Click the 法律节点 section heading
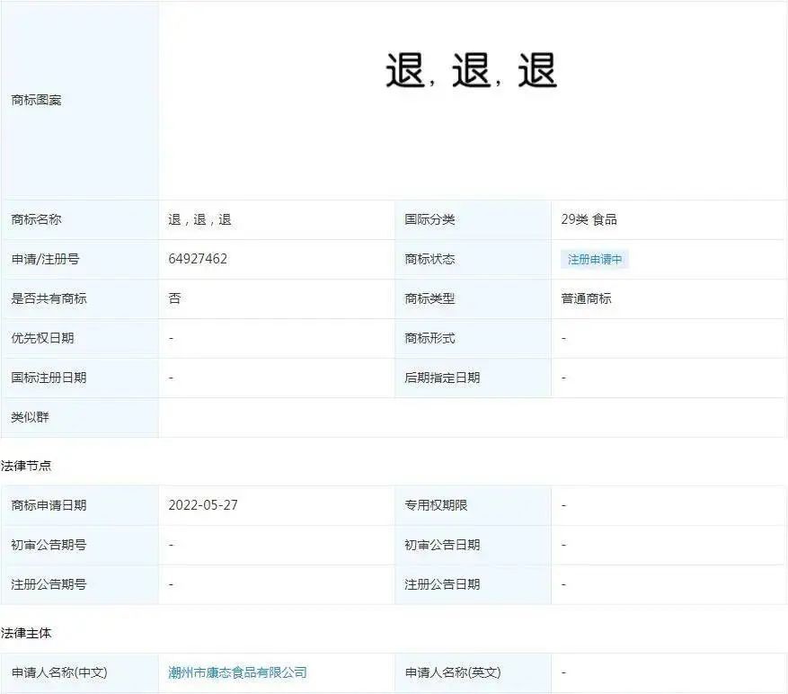 coord(26,466)
